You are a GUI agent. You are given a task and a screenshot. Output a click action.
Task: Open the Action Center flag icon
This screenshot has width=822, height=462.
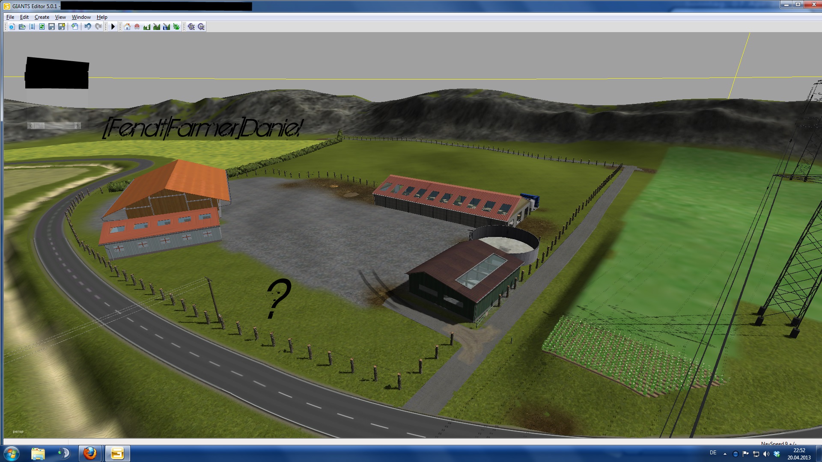pos(746,454)
